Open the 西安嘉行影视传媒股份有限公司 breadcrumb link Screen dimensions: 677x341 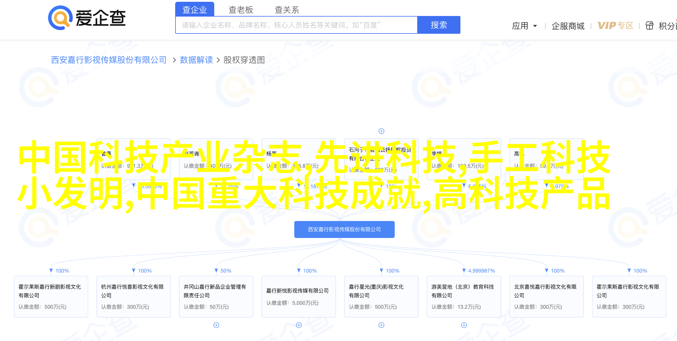pyautogui.click(x=109, y=60)
